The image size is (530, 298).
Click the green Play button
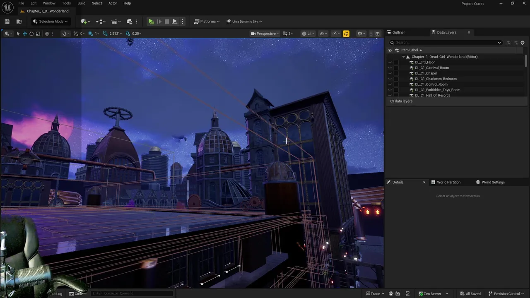pyautogui.click(x=151, y=22)
